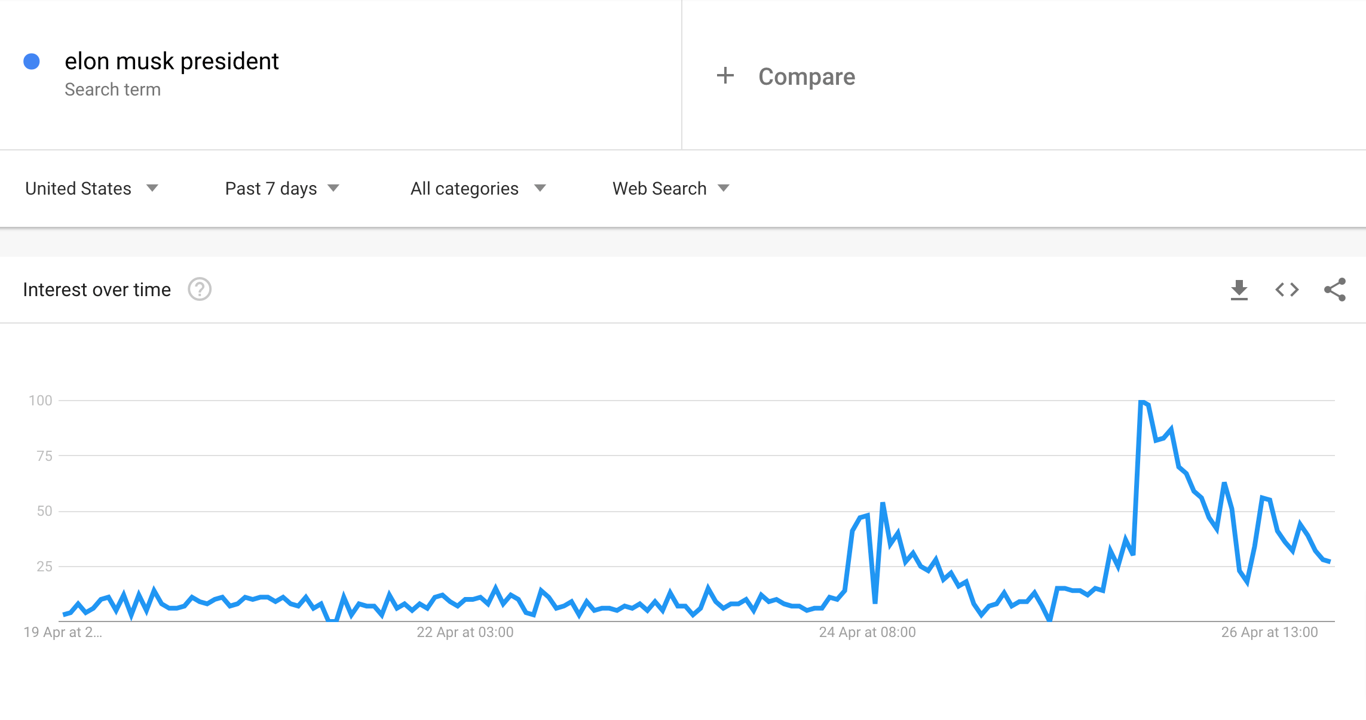Click the '26 Apr at 13:00' axis label
Viewport: 1366px width, 720px height.
click(x=1269, y=632)
